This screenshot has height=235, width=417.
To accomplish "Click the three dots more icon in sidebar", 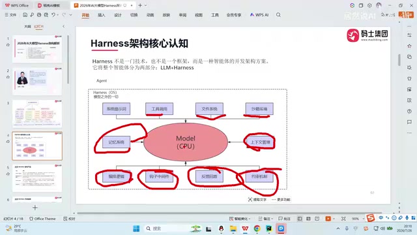I will [x=409, y=133].
